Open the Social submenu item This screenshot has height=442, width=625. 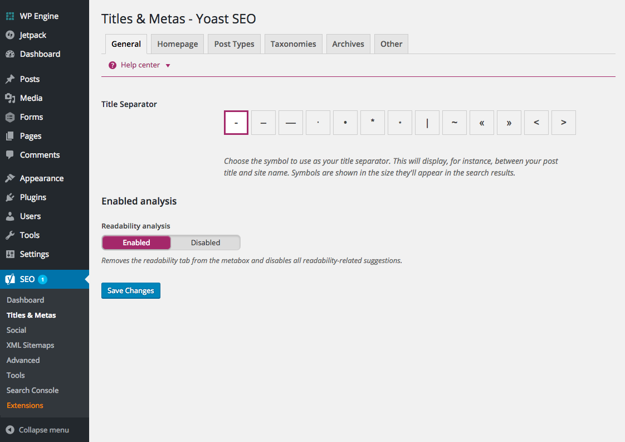pos(16,331)
